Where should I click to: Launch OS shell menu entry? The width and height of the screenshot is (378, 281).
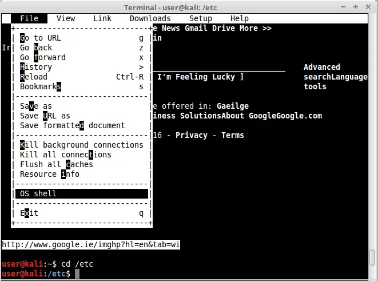point(82,193)
